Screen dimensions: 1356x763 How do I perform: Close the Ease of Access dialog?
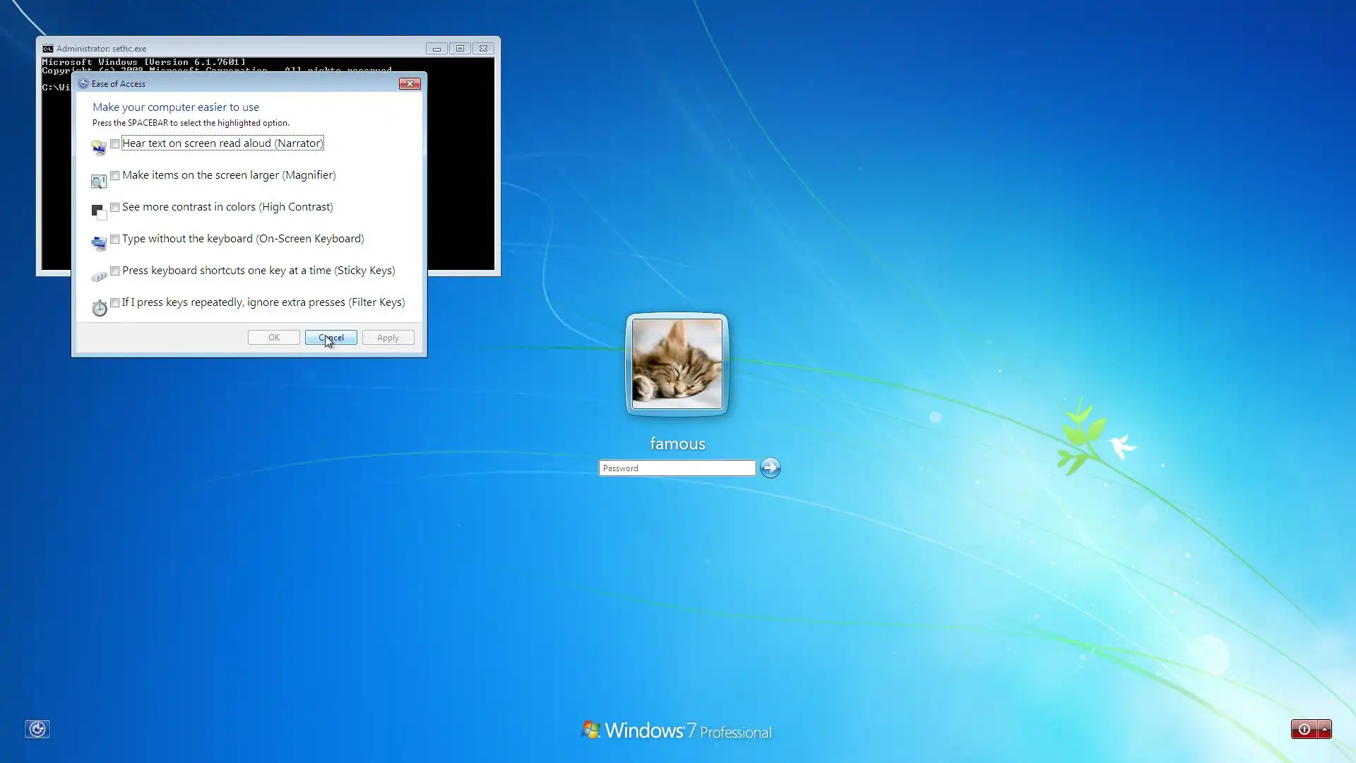coord(410,83)
